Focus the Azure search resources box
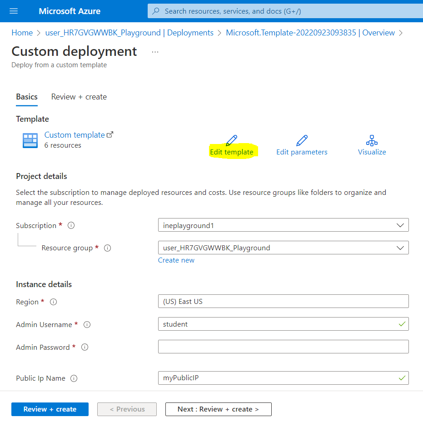The image size is (423, 422). tap(282, 11)
